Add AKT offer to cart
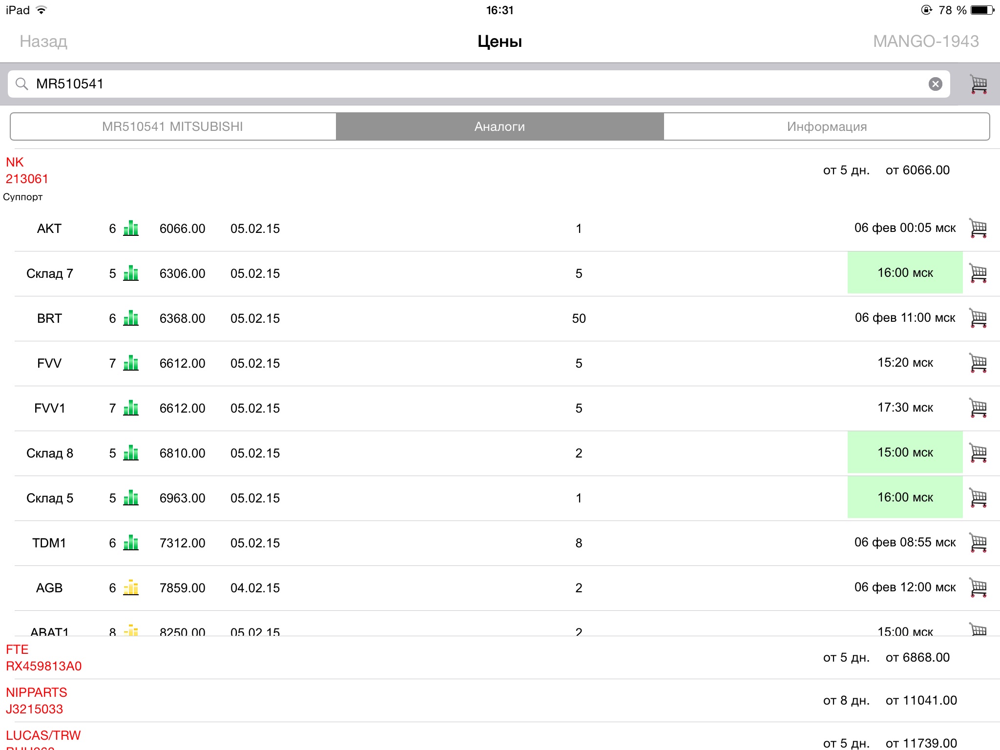1000x750 pixels. pyautogui.click(x=978, y=229)
